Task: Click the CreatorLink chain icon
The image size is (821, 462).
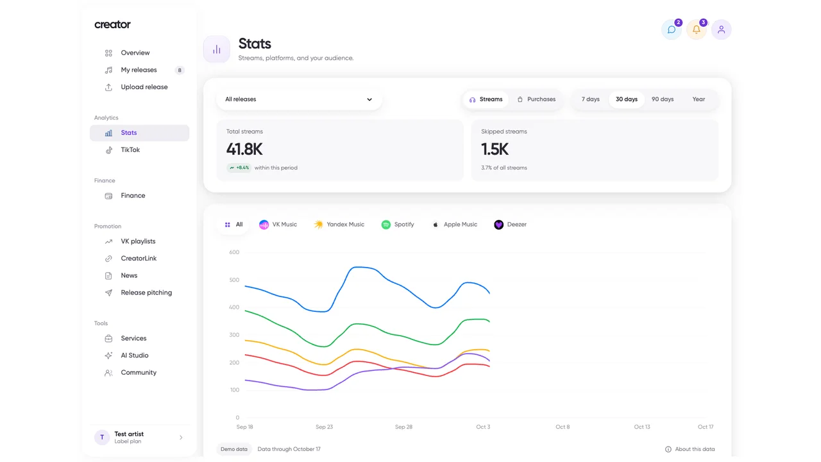Action: coord(108,259)
